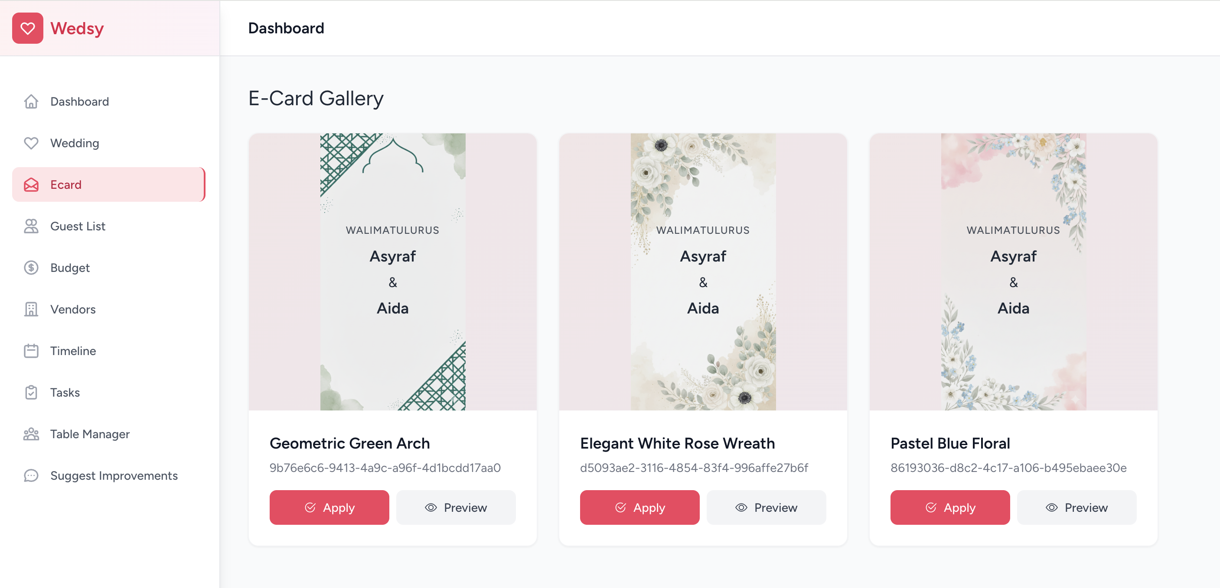The width and height of the screenshot is (1220, 588).
Task: Open the Guest List menu item
Action: coord(78,226)
